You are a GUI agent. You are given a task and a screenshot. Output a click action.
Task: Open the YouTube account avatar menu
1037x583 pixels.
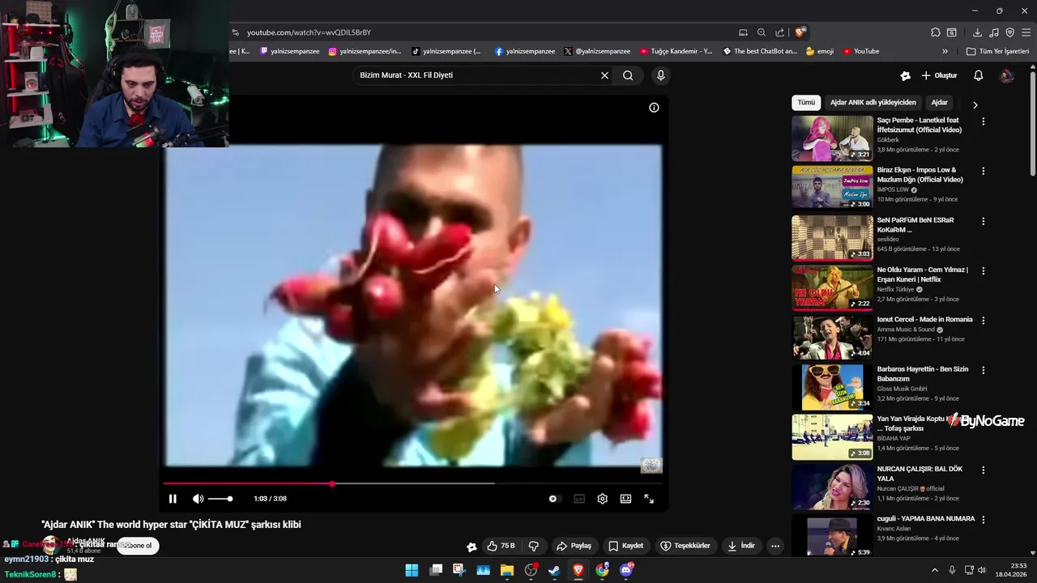pos(1007,75)
